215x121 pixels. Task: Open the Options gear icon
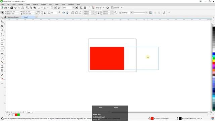(107, 8)
